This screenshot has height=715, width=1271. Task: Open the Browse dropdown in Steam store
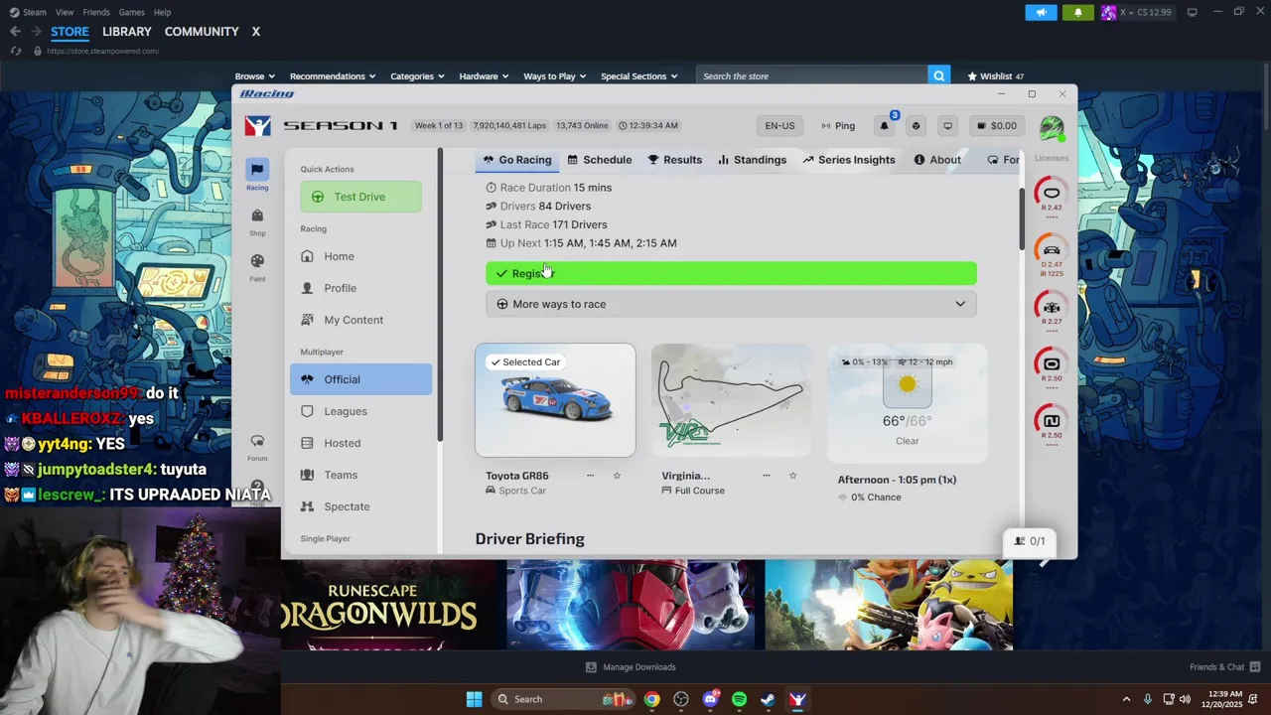[x=254, y=76]
